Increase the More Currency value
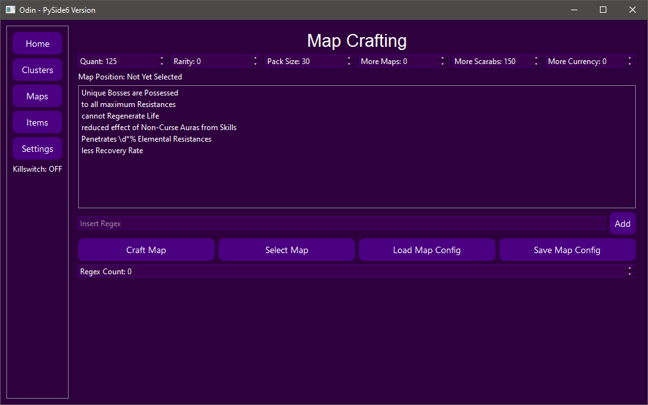The image size is (648, 405). click(629, 58)
